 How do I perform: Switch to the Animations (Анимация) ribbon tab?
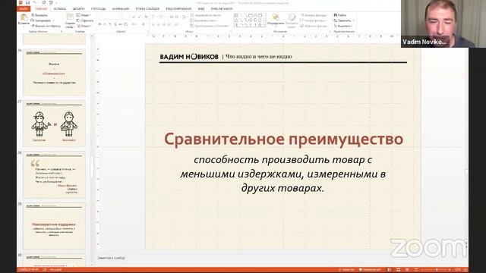(121, 9)
